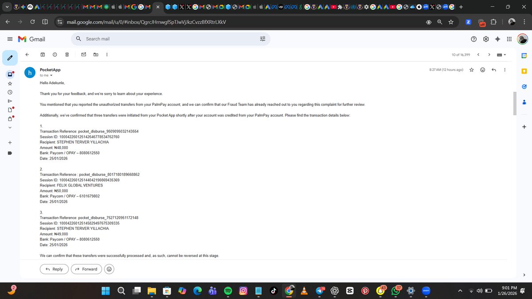Click the Reply button below email
The height and width of the screenshot is (299, 532).
[54, 269]
